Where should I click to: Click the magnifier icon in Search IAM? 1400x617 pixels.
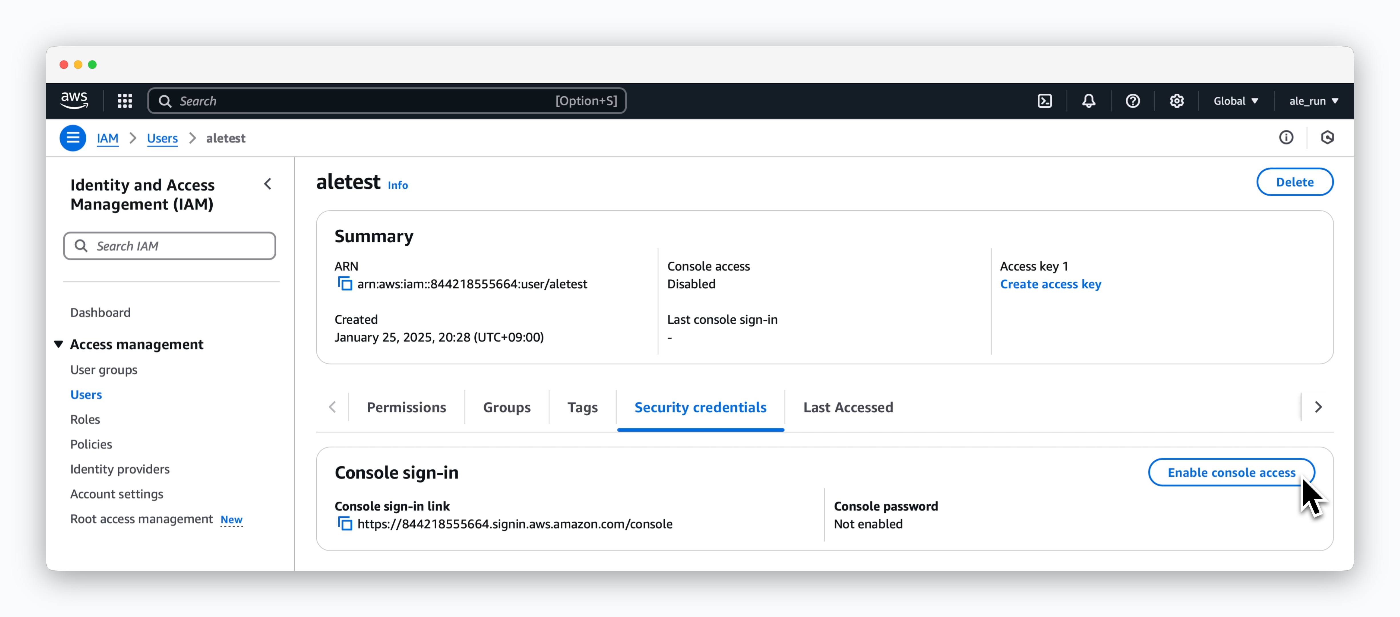pyautogui.click(x=81, y=246)
